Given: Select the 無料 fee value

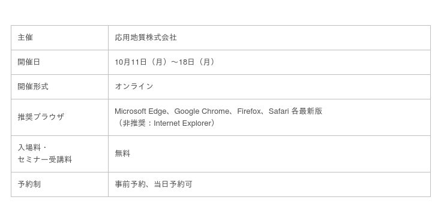Looking at the screenshot, I should (122, 154).
